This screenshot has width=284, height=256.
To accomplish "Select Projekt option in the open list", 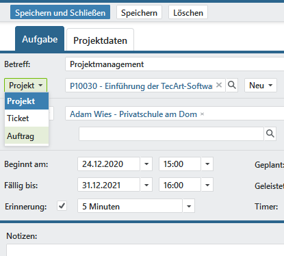I will coord(27,101).
